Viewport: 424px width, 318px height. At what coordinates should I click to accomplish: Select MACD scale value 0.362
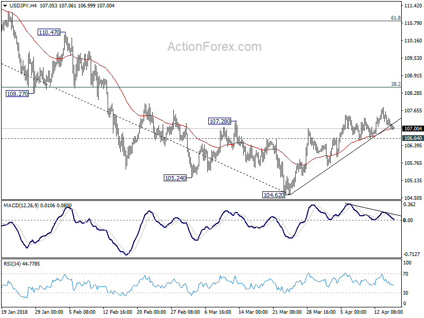409,205
